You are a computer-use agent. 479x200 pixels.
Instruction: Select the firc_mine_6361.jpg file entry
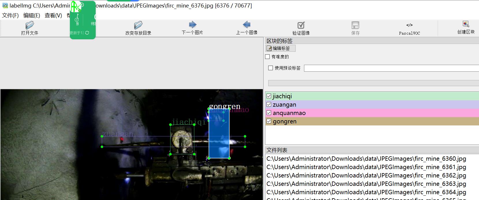click(x=366, y=167)
